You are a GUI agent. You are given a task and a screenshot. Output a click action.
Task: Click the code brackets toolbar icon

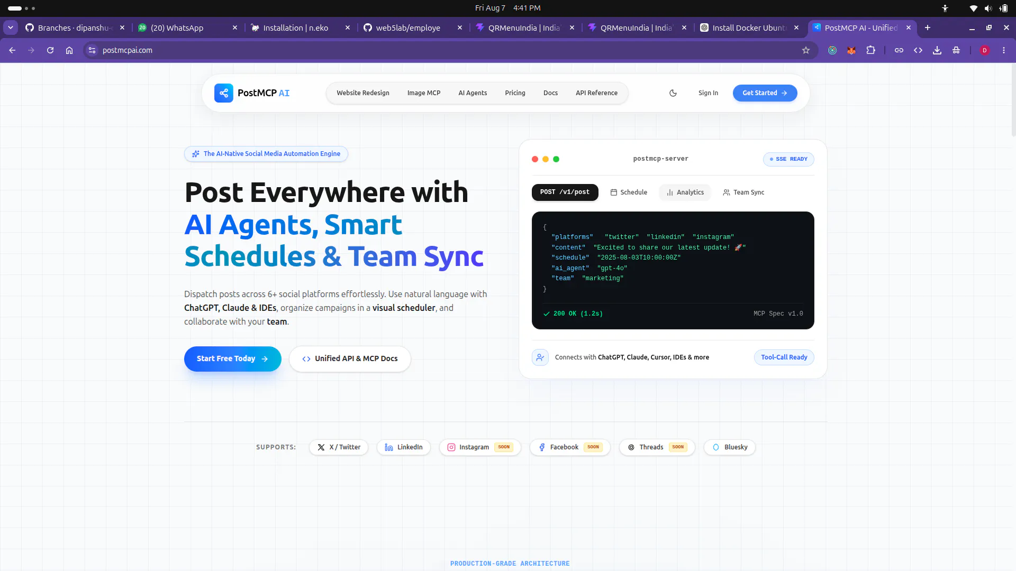coord(918,50)
